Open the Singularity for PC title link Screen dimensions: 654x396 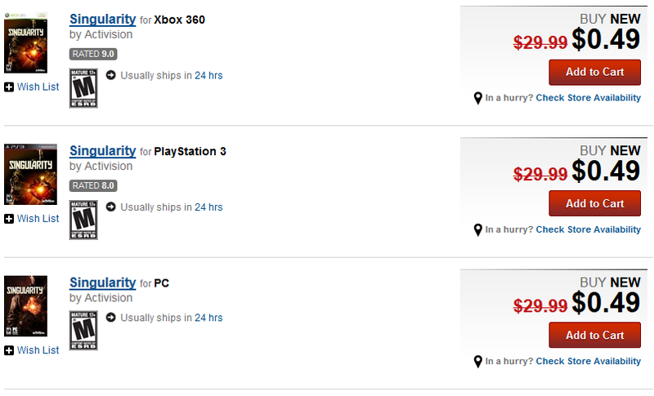click(103, 283)
